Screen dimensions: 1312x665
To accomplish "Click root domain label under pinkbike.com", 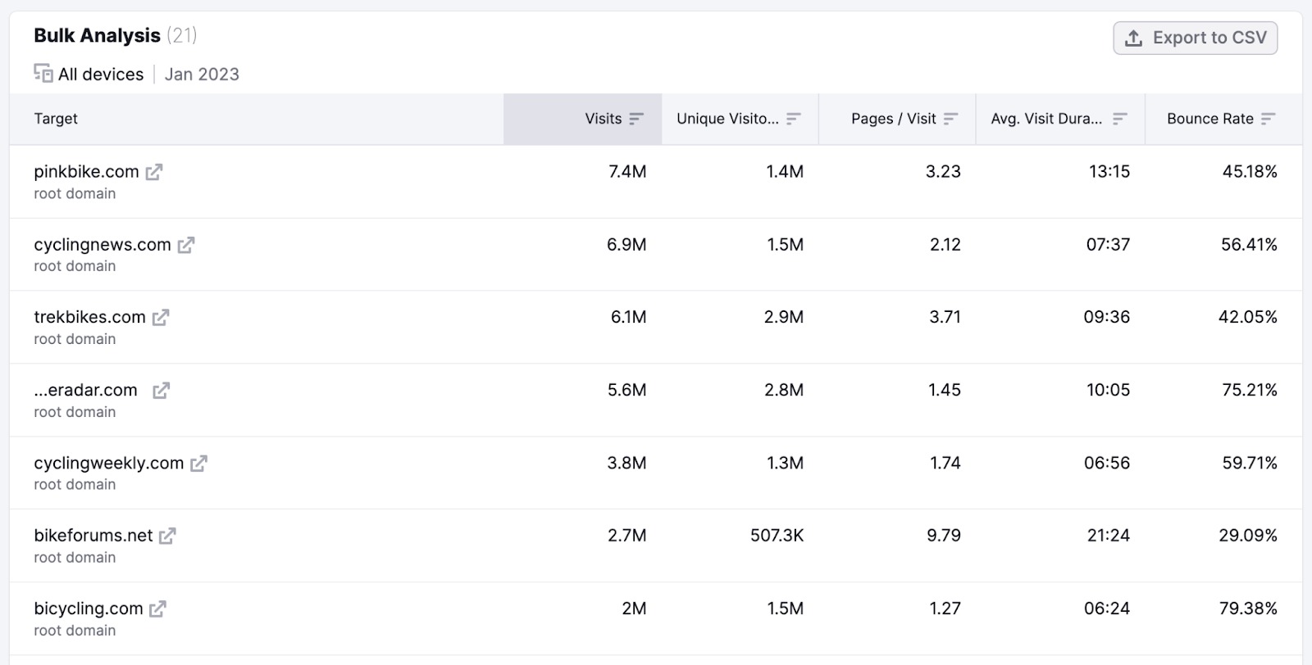I will point(75,194).
